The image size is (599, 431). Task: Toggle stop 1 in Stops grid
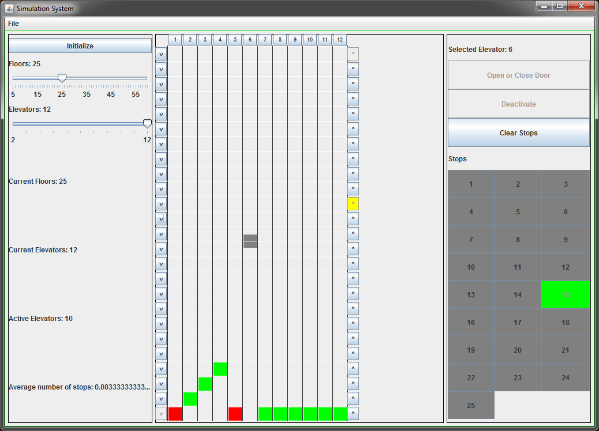point(471,184)
